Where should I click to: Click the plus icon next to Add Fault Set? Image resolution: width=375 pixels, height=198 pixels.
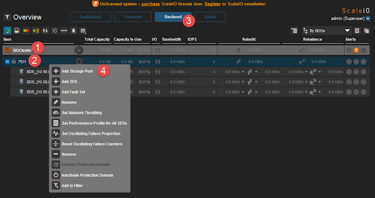click(56, 91)
